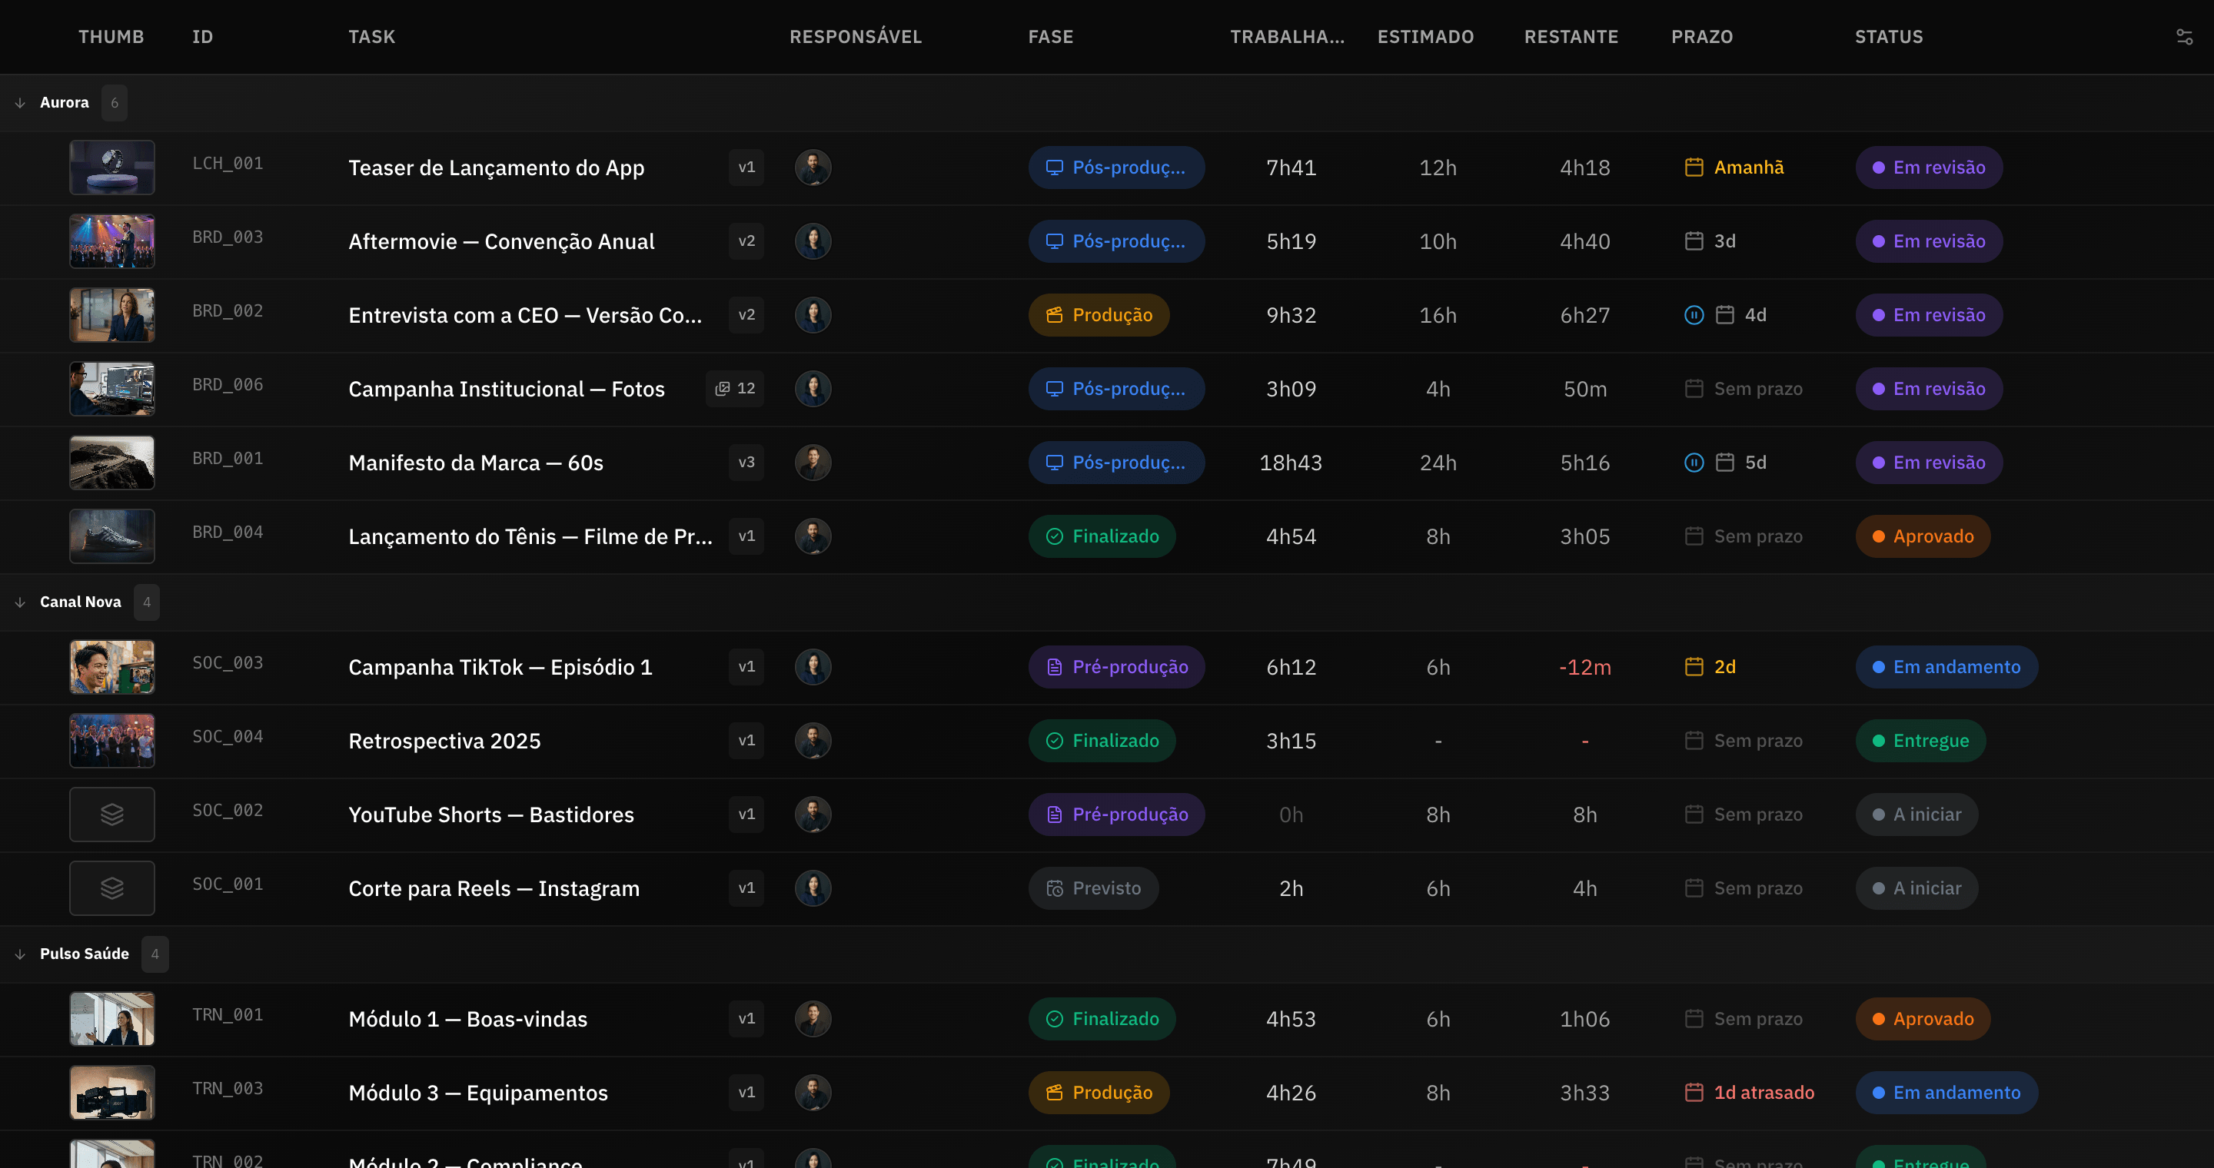Click the responsible avatar for Teaser de Lançamento
2214x1168 pixels.
click(x=813, y=168)
